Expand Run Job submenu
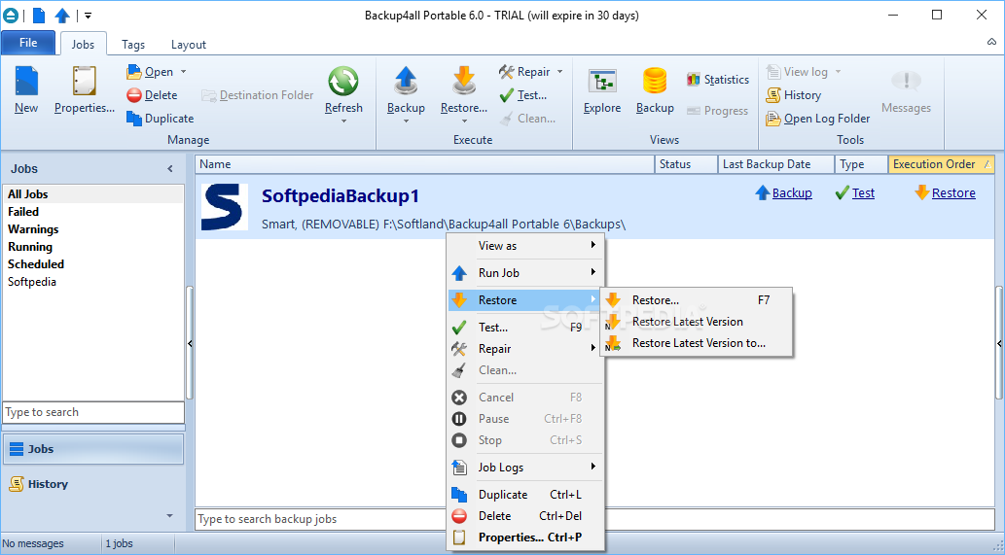The width and height of the screenshot is (1005, 555). (525, 273)
